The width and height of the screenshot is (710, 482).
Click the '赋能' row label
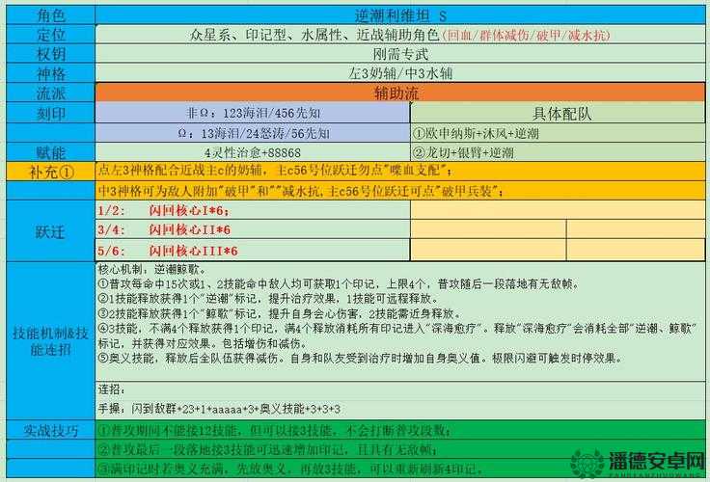tap(51, 152)
